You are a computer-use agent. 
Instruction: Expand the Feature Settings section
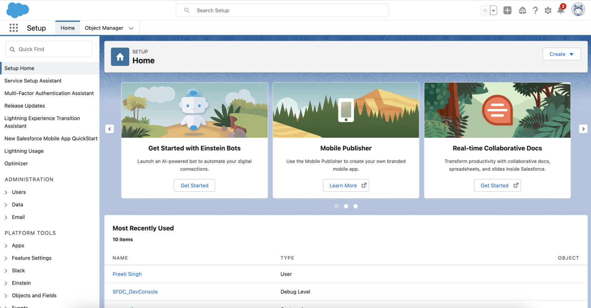6,258
